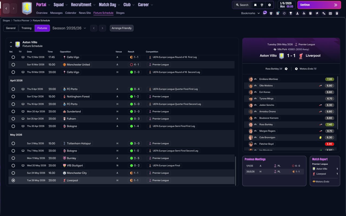Click the circular arrows shortcut icon
346x216 pixels.
click(284, 13)
